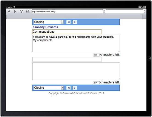Click the Commendations title field
This screenshot has height=117, width=152.
(67, 32)
